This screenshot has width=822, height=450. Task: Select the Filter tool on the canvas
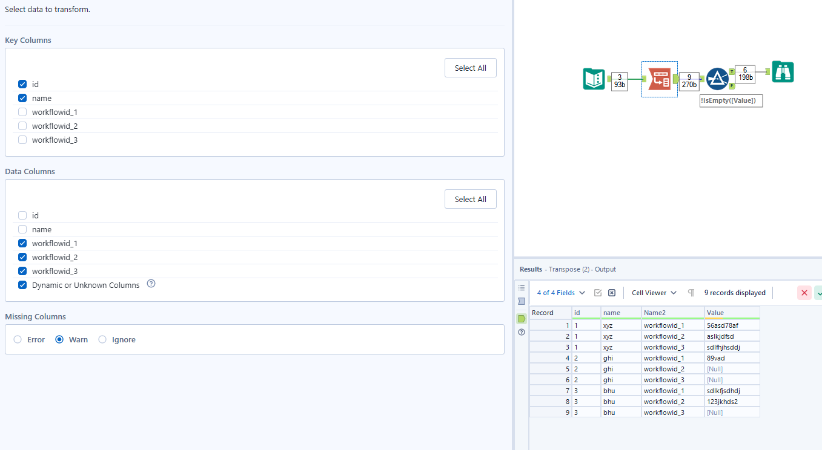(717, 78)
